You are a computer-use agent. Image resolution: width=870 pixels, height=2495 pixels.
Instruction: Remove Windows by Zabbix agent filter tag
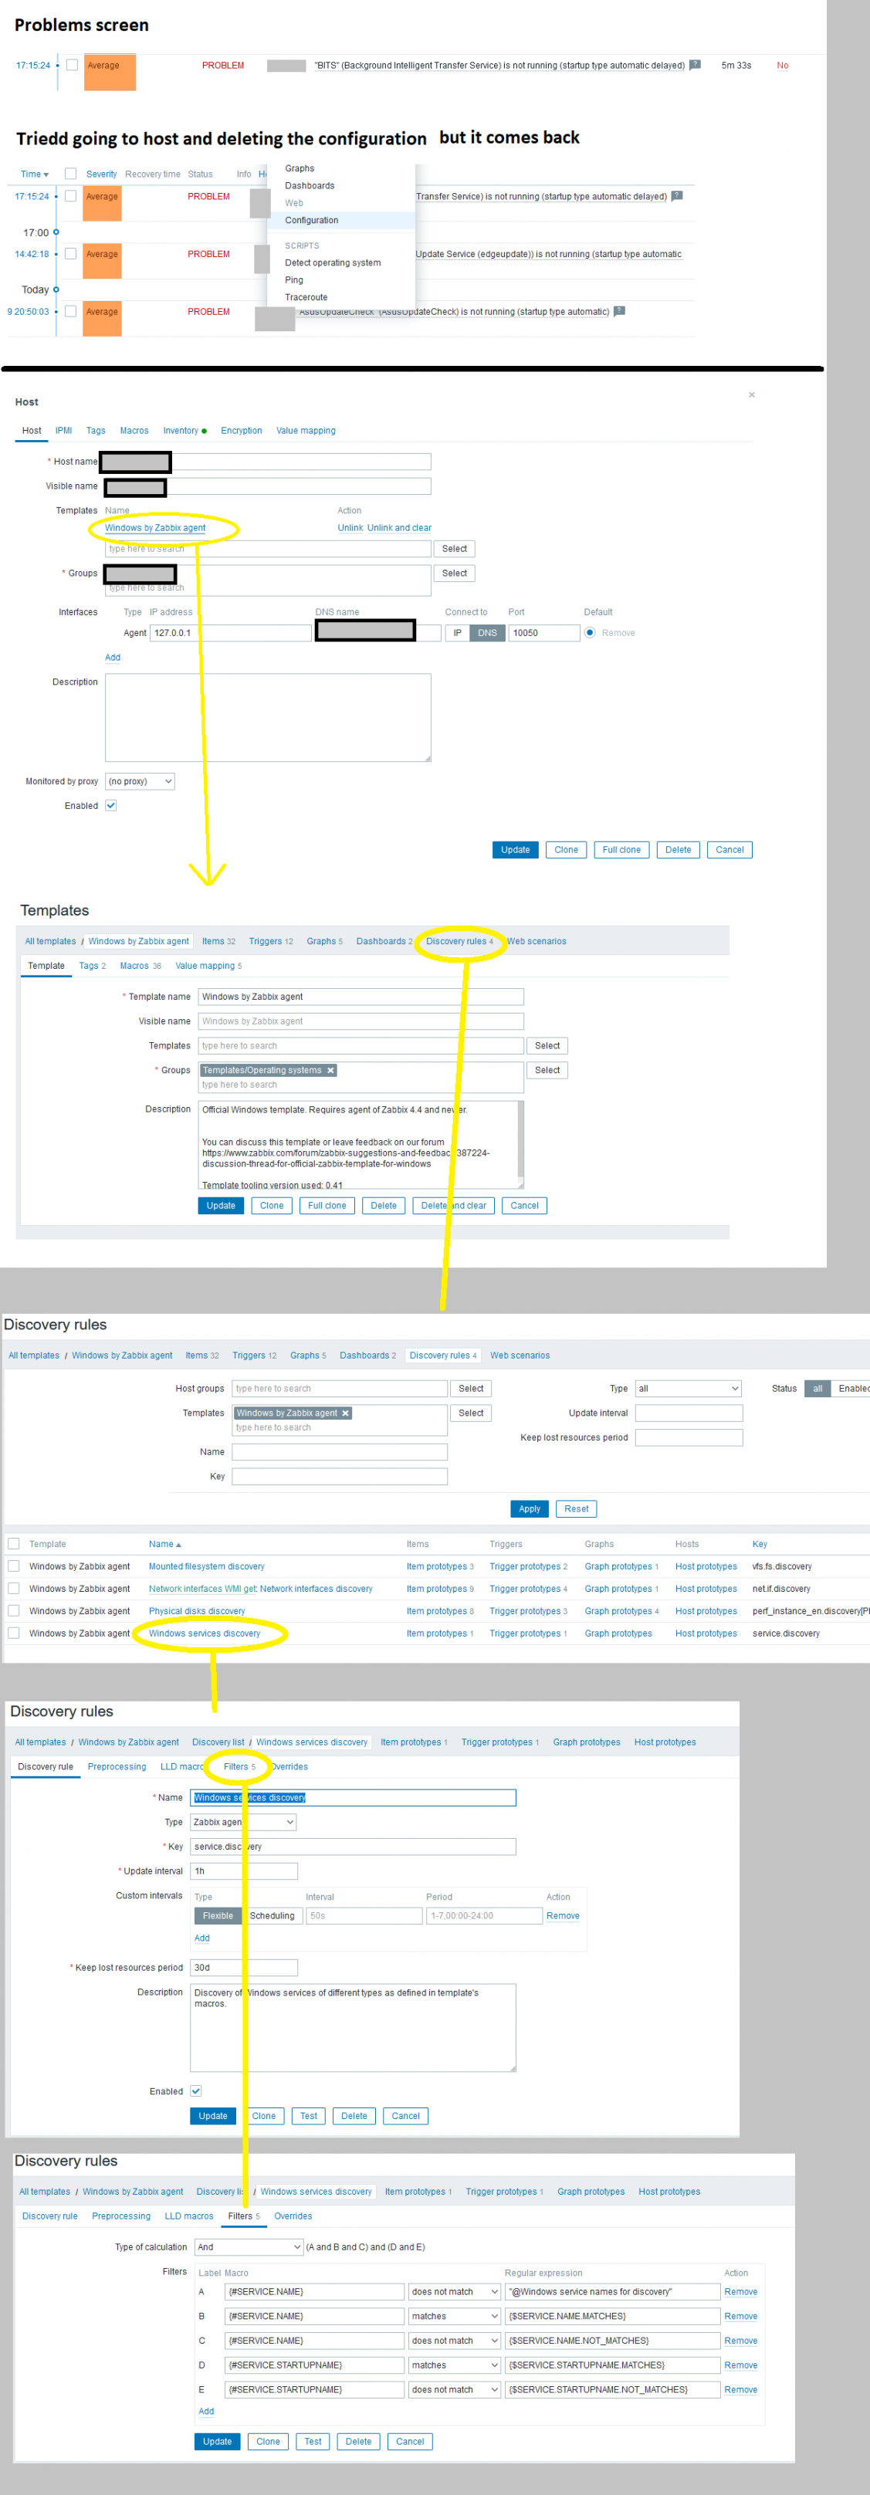[345, 1413]
